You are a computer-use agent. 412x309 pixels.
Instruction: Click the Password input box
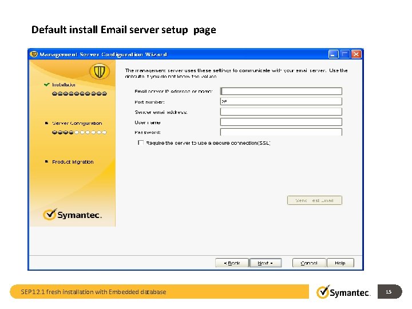pyautogui.click(x=281, y=132)
